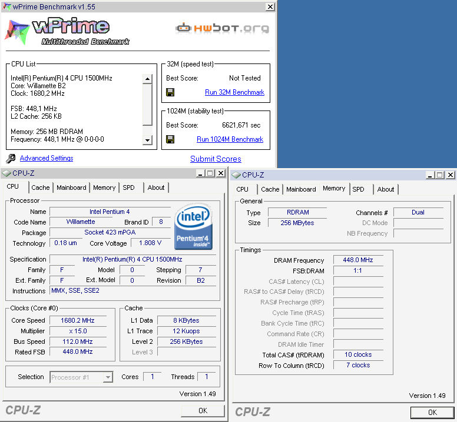This screenshot has height=422, width=457.
Task: Click "Not Tested" in 32M speed test
Action: tap(245, 78)
